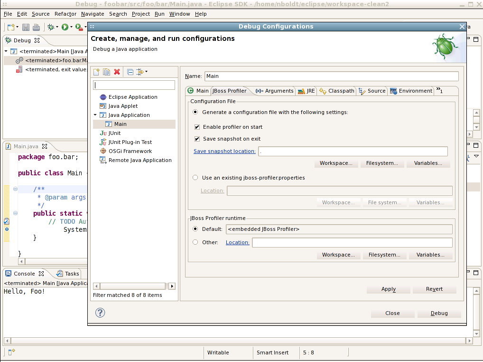This screenshot has width=483, height=362.
Task: Duplicate the selected launch configuration
Action: tap(107, 72)
